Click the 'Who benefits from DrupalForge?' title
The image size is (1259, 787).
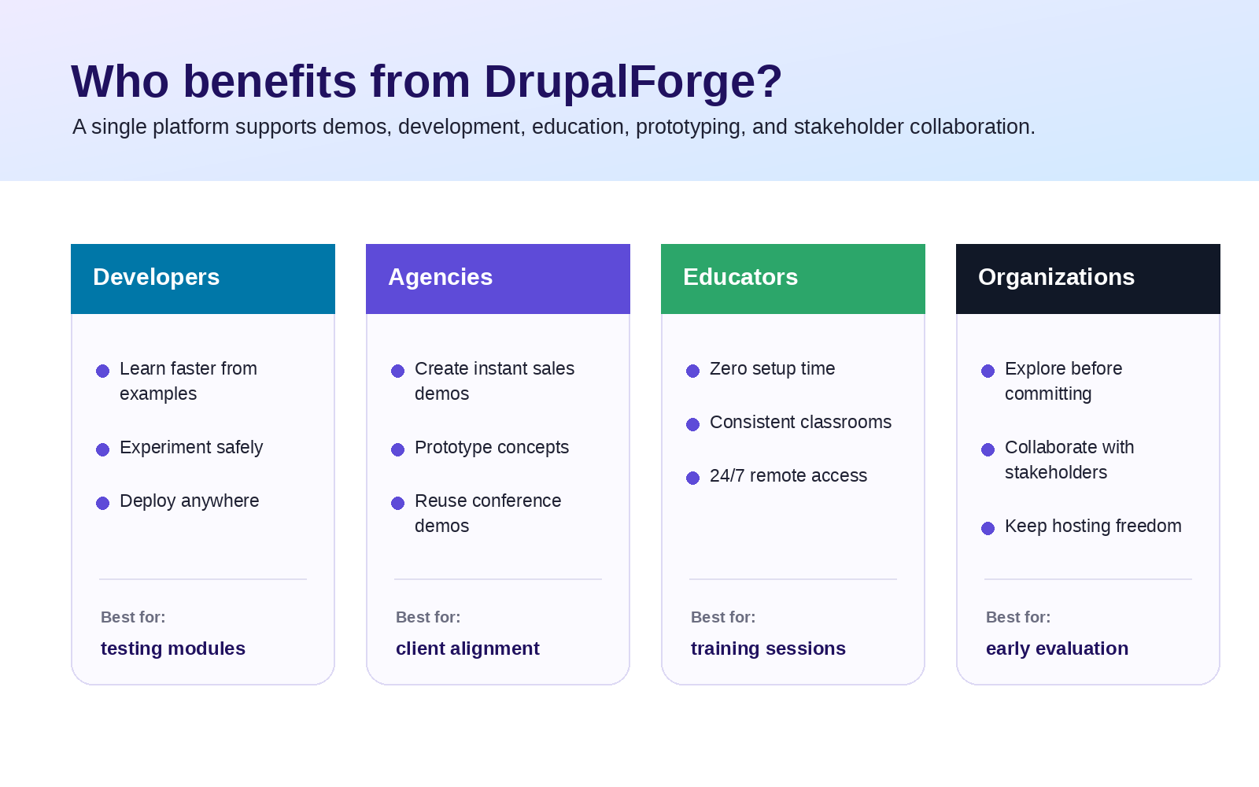pos(426,81)
